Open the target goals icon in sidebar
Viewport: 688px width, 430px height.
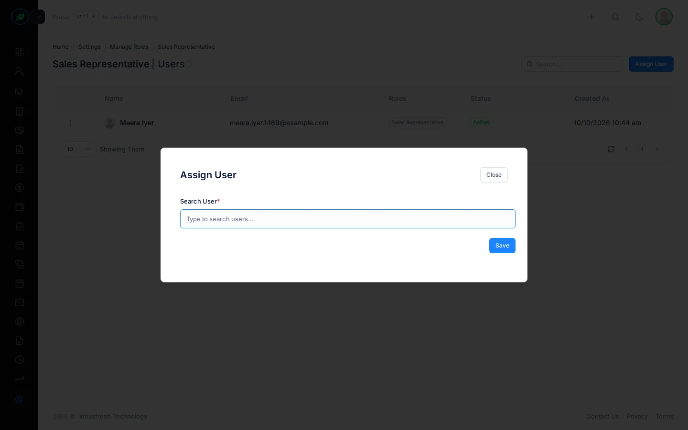[x=20, y=322]
